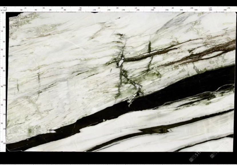
Task: Click the 200 mark on the horizontal ruler
Action: pyautogui.click(x=80, y=10)
